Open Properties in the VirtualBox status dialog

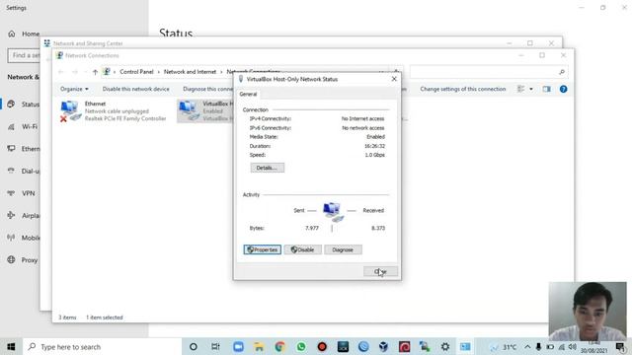pyautogui.click(x=263, y=249)
